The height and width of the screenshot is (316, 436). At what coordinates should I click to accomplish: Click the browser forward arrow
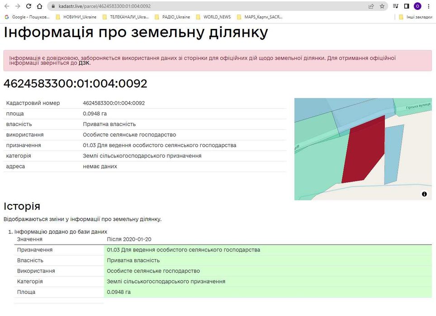(18, 6)
